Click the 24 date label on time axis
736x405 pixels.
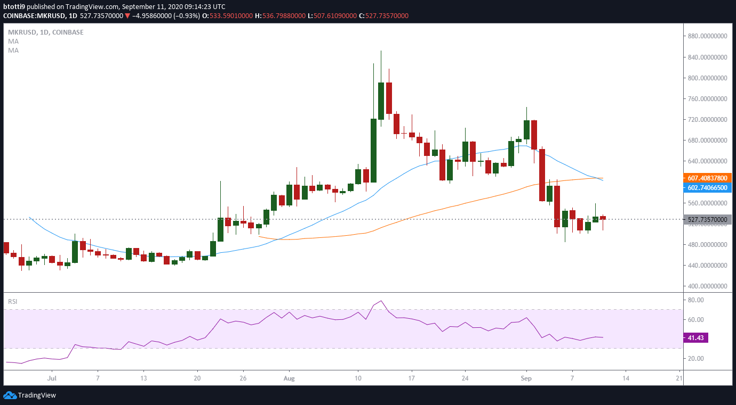pyautogui.click(x=465, y=378)
